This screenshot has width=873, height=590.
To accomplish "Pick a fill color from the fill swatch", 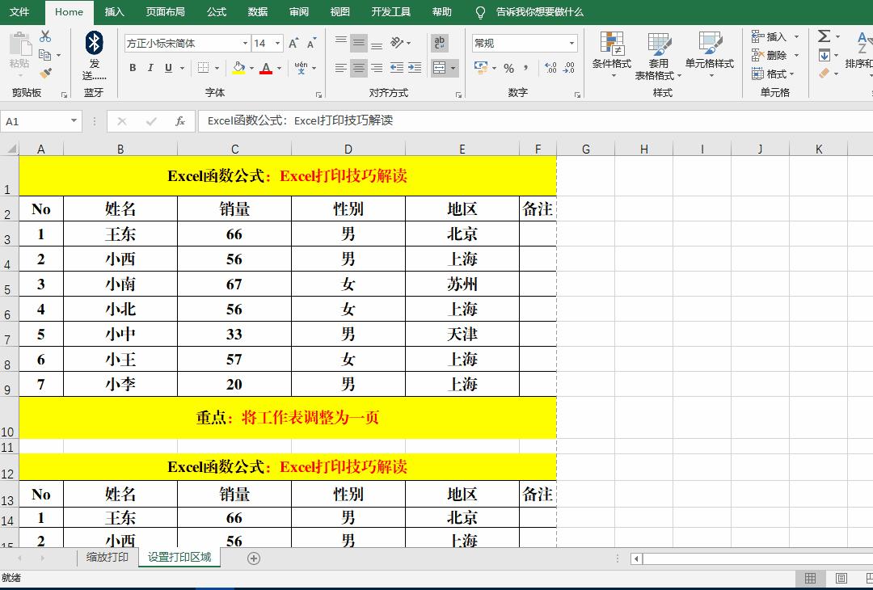I will 238,68.
